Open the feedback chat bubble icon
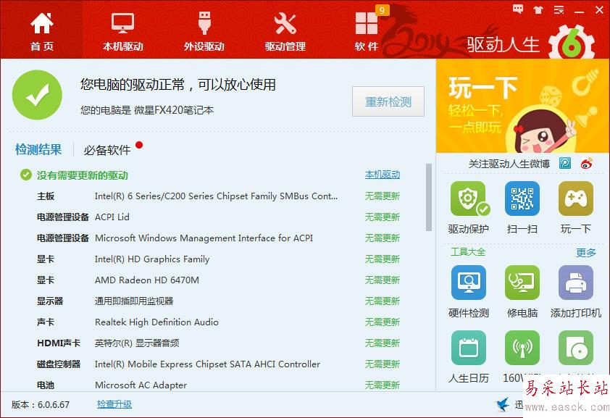The image size is (610, 418). pyautogui.click(x=517, y=9)
